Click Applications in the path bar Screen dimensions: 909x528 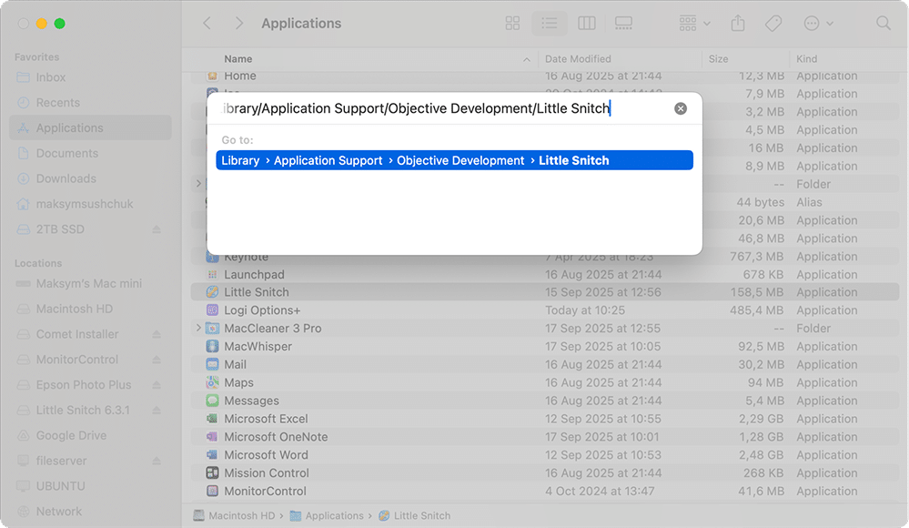[x=332, y=515]
